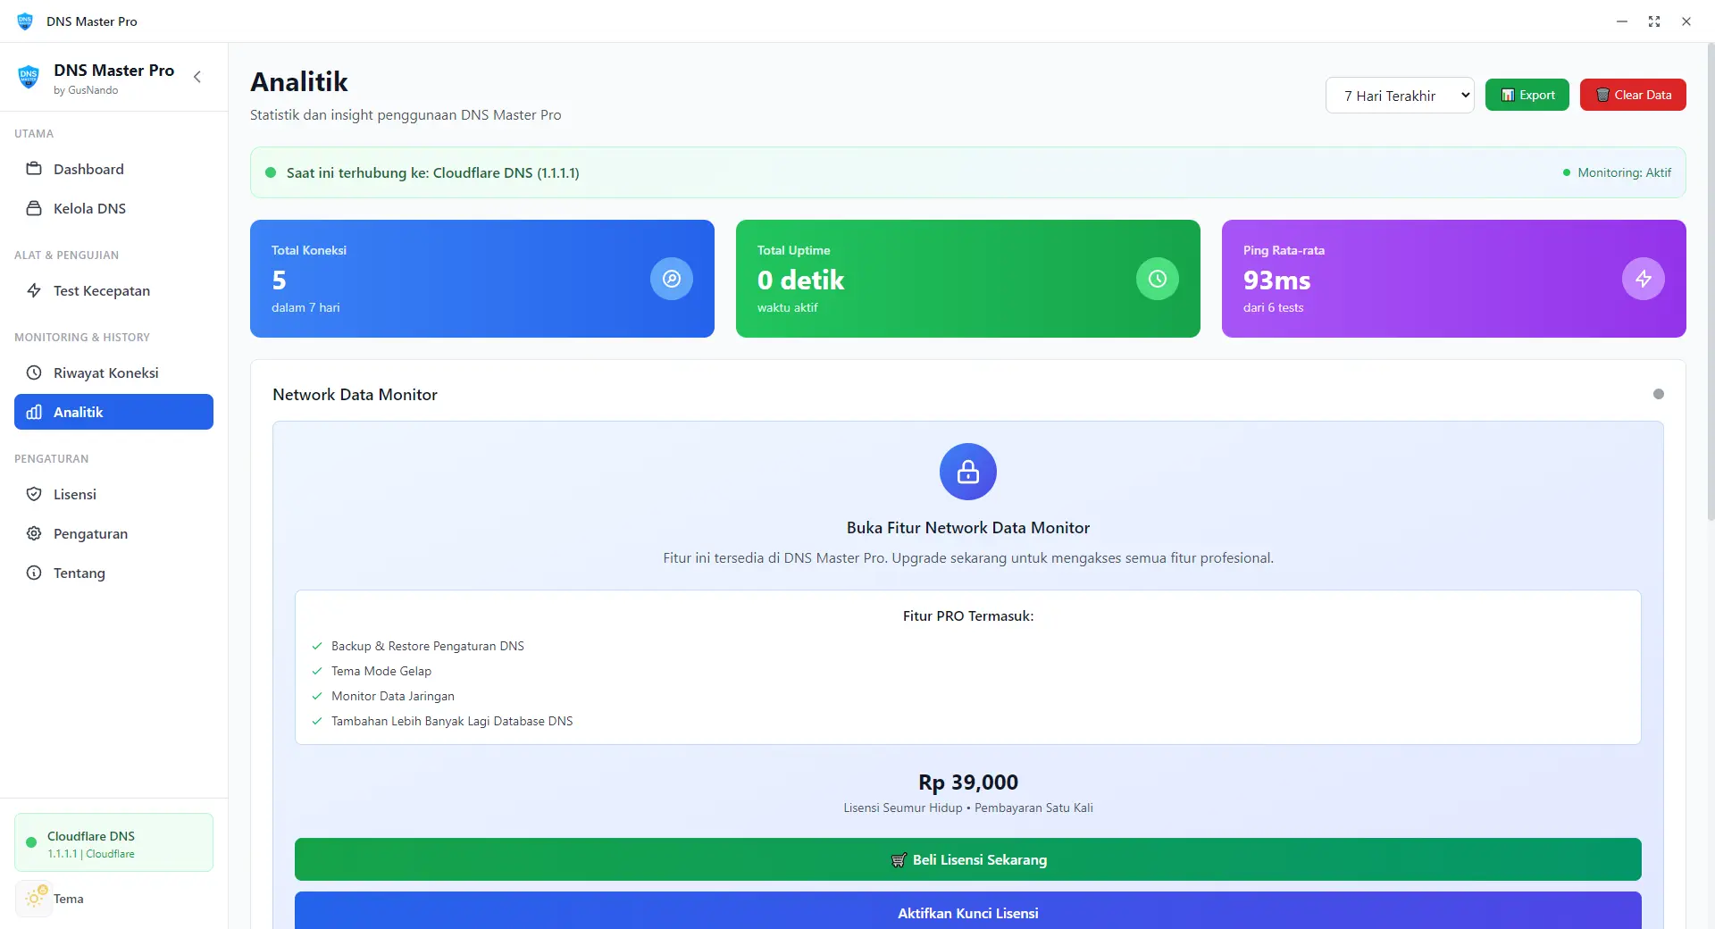The height and width of the screenshot is (929, 1715).
Task: Click the 'Monitor Data Jaringan' feature text
Action: (x=393, y=696)
